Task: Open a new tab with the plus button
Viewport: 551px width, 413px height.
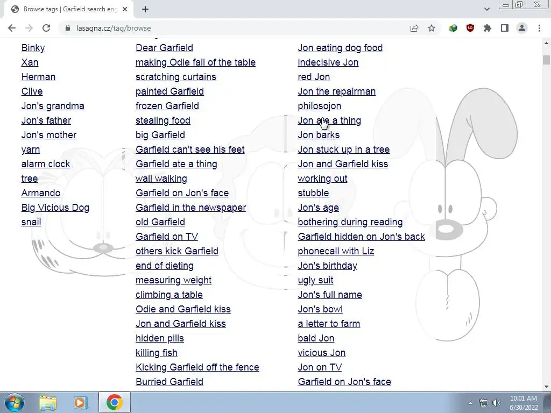Action: tap(145, 10)
